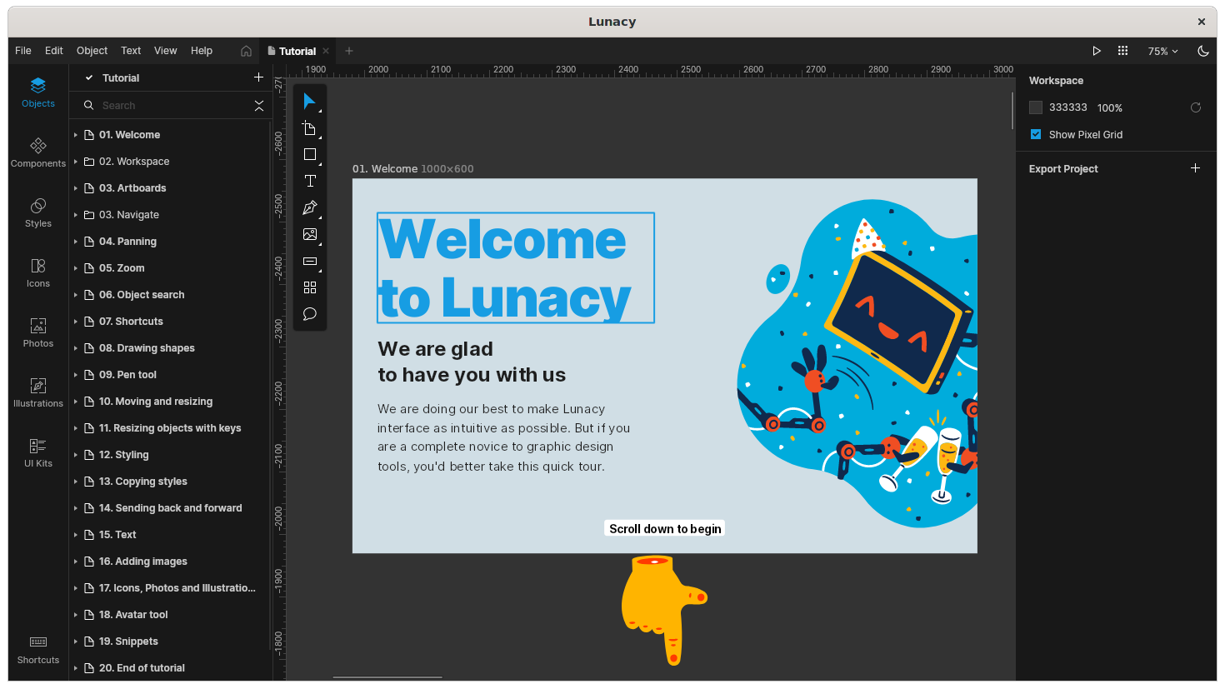Switch to dark mode moon icon
Screen dimensions: 1225x689
1202,51
